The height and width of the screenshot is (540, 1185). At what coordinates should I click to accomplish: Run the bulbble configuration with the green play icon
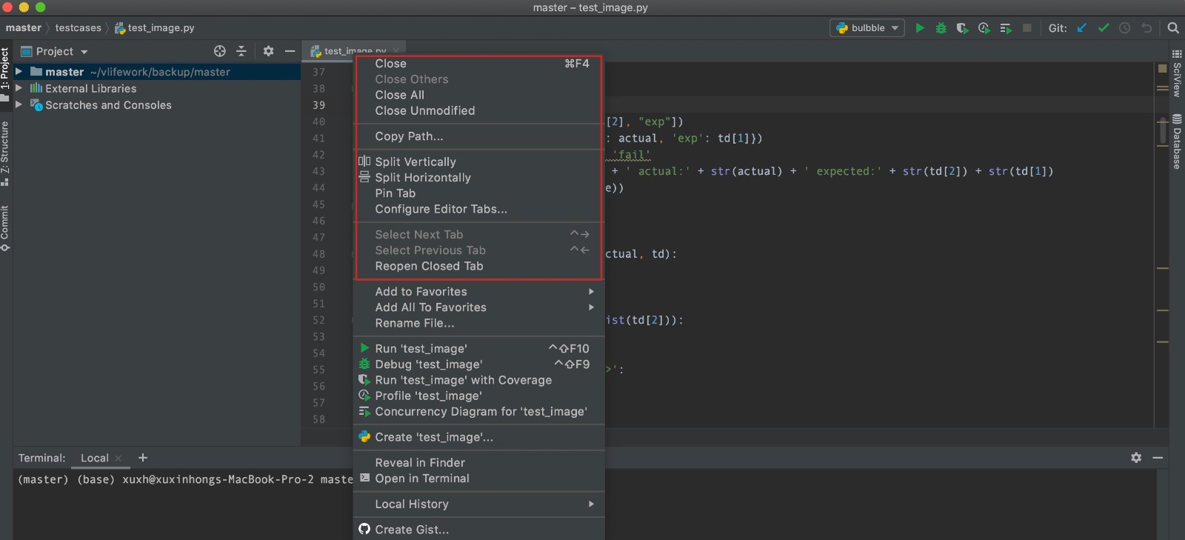point(920,28)
